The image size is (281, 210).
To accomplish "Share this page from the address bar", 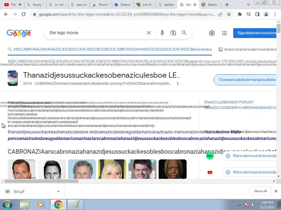I will point(220,14).
